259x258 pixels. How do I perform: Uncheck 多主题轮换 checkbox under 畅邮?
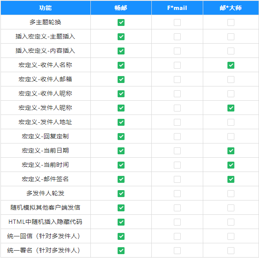click(x=121, y=22)
